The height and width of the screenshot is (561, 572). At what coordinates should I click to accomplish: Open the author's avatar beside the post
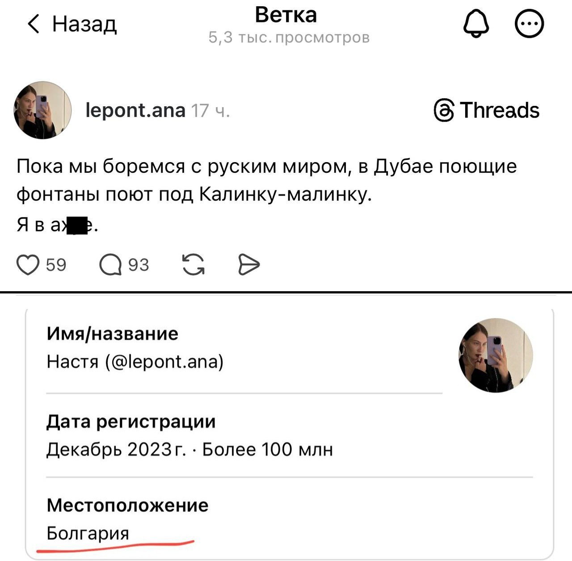(x=43, y=110)
